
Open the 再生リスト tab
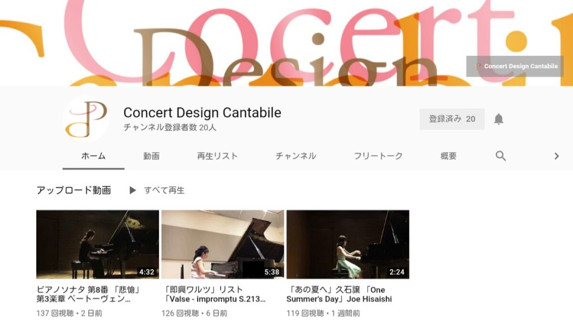pos(217,156)
